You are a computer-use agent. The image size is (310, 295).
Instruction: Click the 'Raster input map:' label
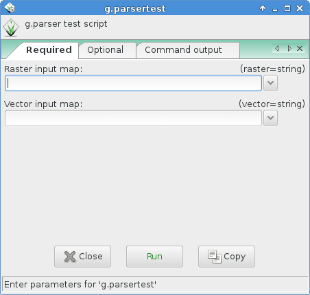[43, 69]
